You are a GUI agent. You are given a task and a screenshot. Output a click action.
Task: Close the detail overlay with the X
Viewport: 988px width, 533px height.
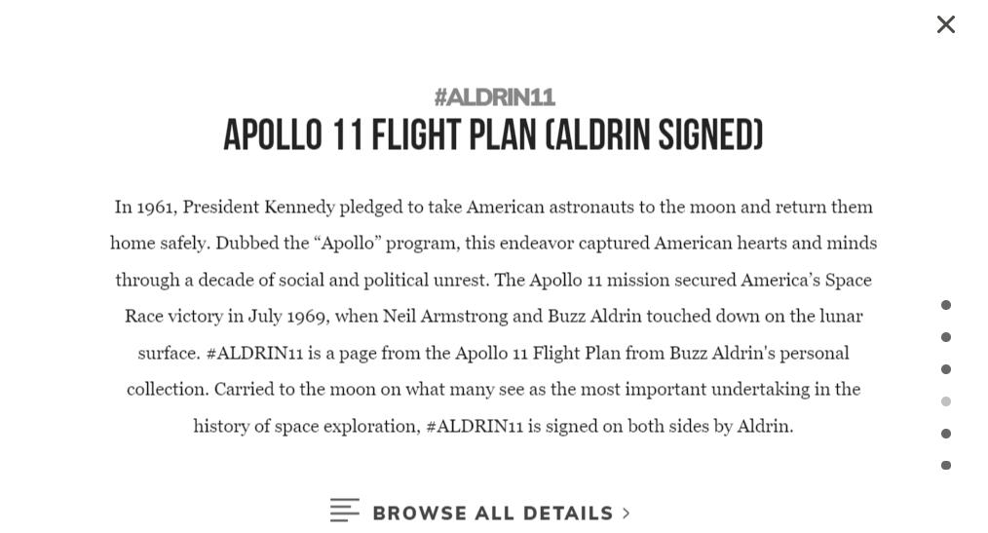point(945,24)
